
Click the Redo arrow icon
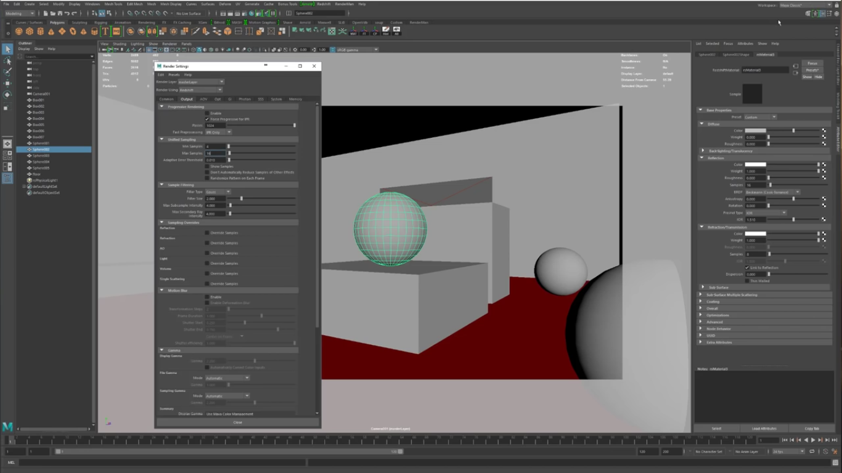(74, 14)
